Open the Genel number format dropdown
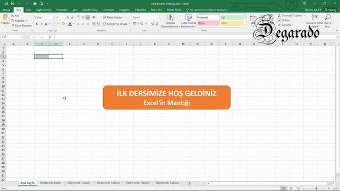 (158, 18)
